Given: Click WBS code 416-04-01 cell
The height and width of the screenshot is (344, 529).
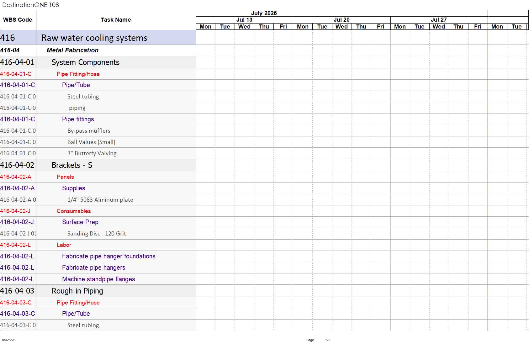Looking at the screenshot, I should click(x=18, y=62).
